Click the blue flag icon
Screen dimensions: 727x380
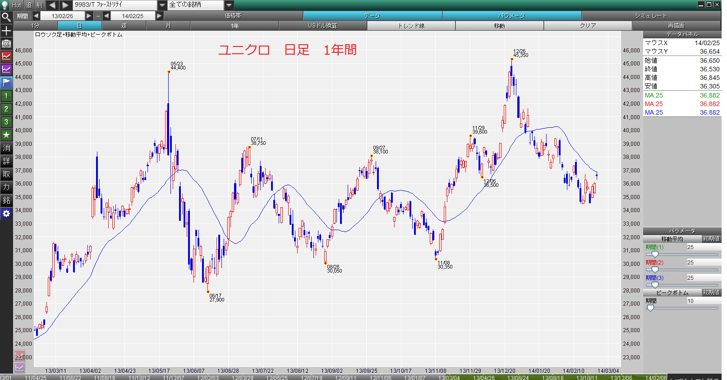tap(6, 83)
